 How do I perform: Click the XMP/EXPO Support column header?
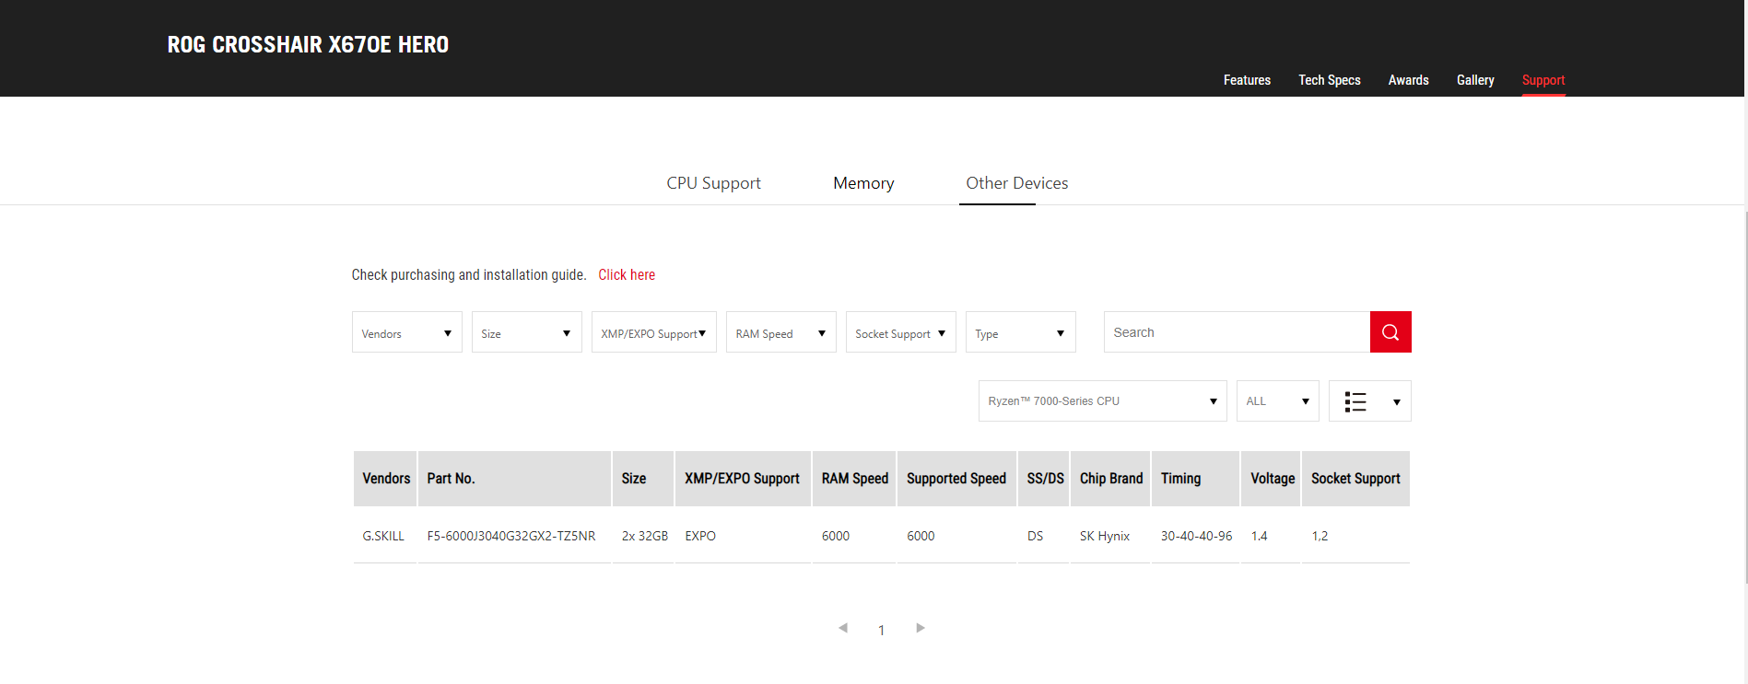point(743,479)
